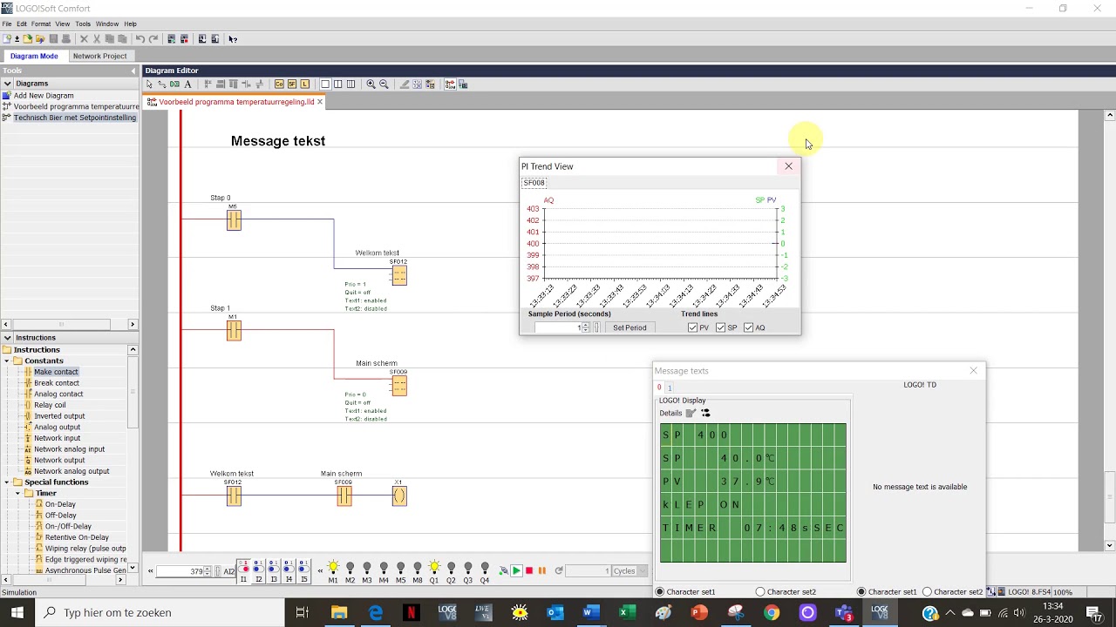Open the Format menu

coord(41,24)
